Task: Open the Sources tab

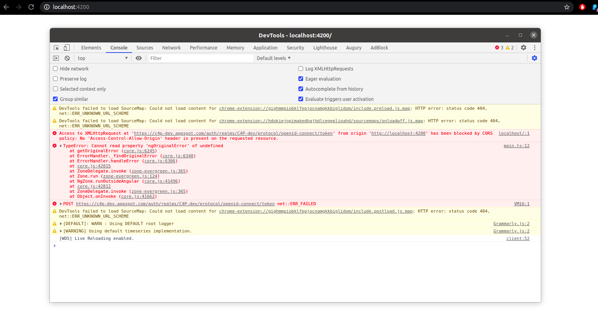Action: click(145, 48)
